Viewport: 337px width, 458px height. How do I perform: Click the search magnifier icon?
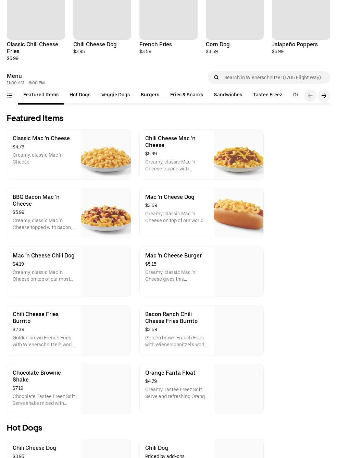[216, 77]
